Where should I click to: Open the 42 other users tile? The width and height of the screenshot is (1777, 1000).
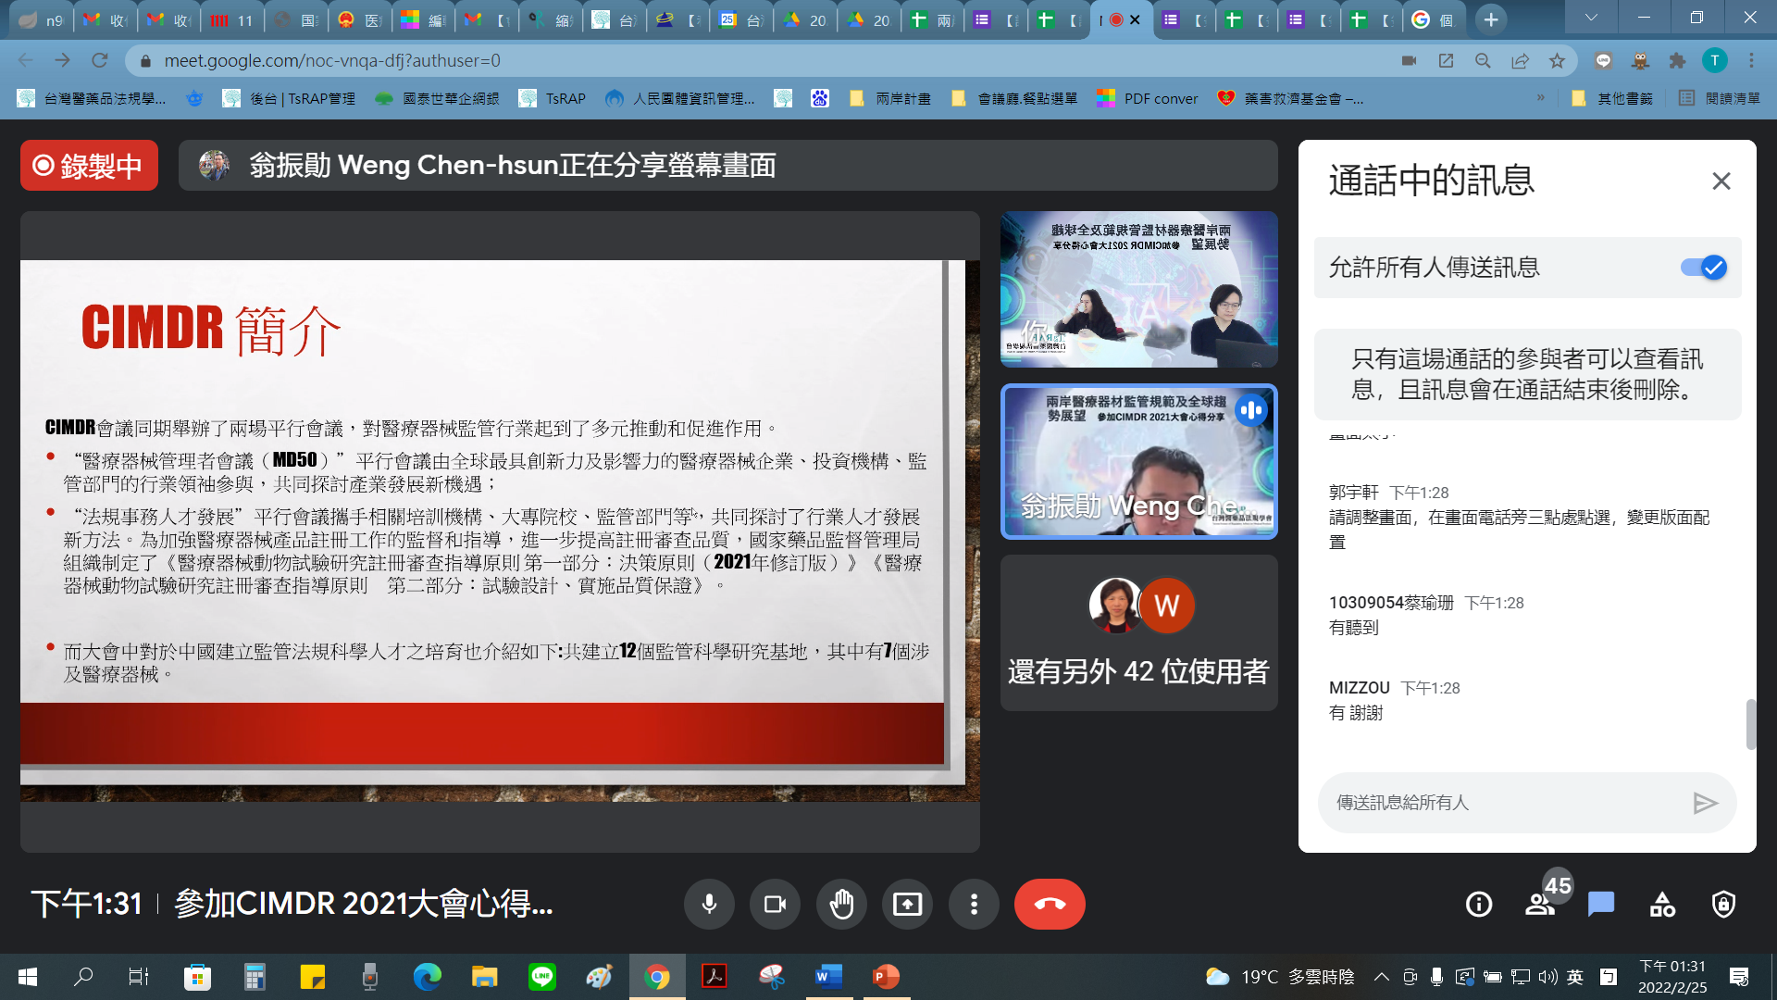coord(1138,633)
